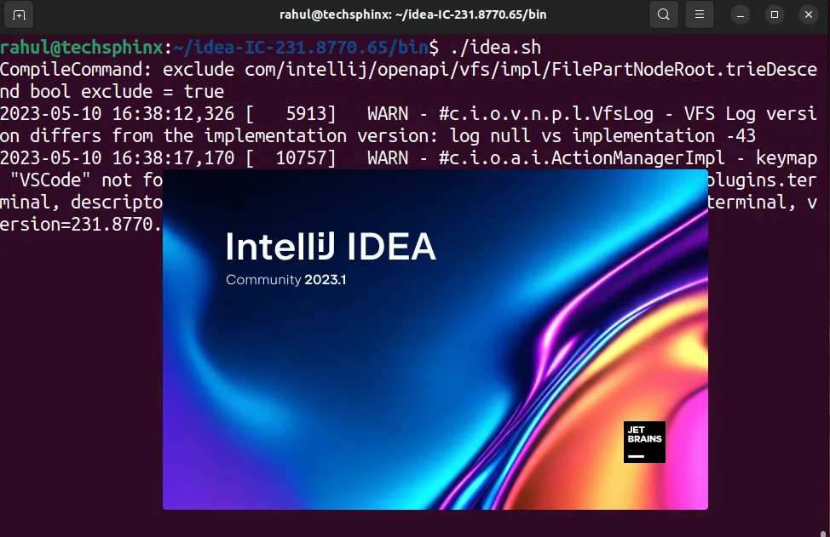This screenshot has width=830, height=537.
Task: Click the timestamp "2023-05-10 16:38:17,170"
Action: (x=117, y=158)
